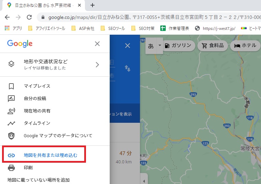Close the Google Maps side menu
This screenshot has width=261, height=184.
[x=97, y=44]
